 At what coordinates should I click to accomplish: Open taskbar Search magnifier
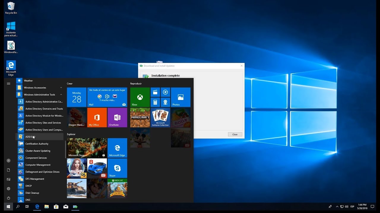coord(18,207)
